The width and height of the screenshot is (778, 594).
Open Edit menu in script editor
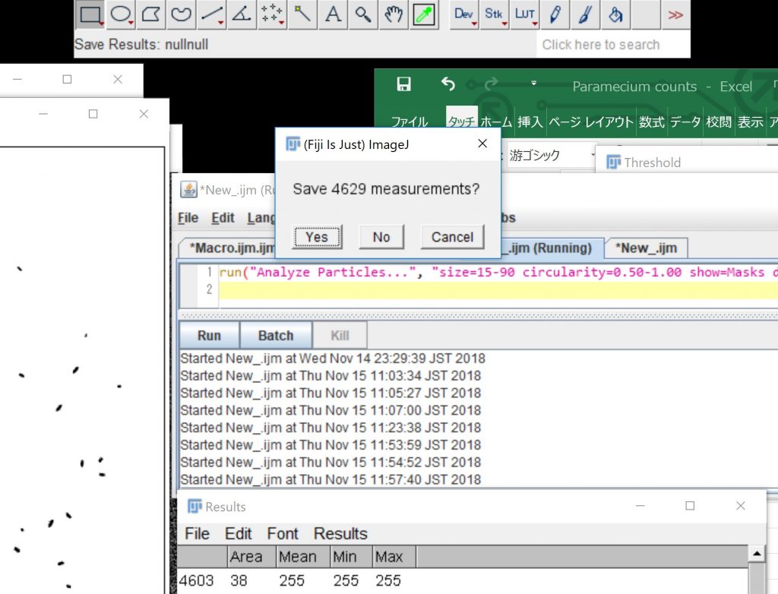click(223, 218)
